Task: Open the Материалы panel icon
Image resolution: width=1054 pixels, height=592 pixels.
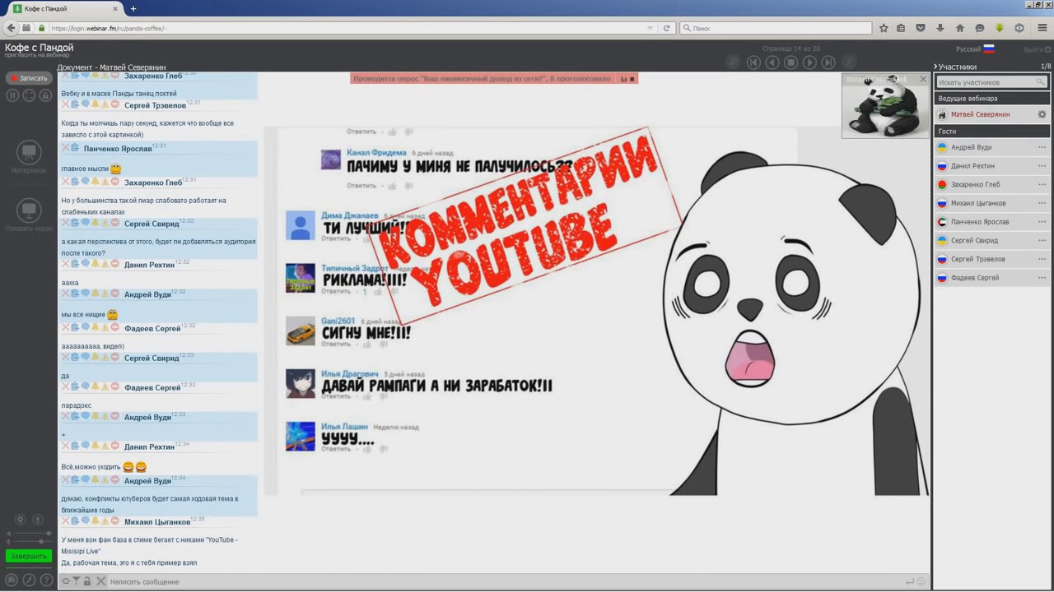Action: tap(29, 152)
